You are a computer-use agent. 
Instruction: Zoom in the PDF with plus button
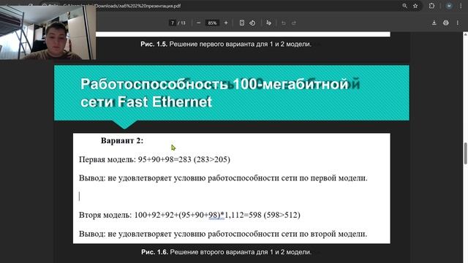pos(226,23)
